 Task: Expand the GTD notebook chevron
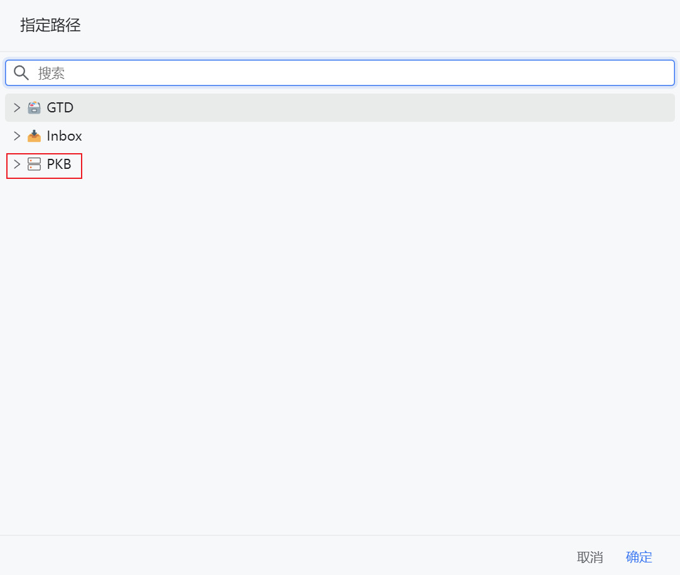click(17, 107)
